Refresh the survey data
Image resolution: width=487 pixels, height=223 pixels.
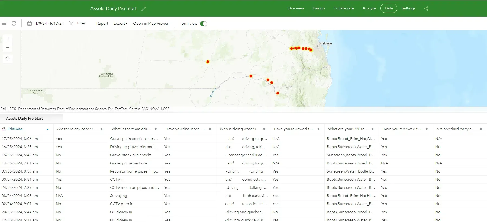click(14, 23)
